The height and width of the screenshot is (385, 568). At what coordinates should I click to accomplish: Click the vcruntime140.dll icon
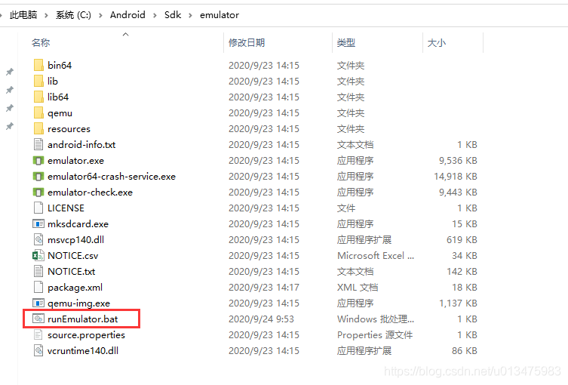38,350
